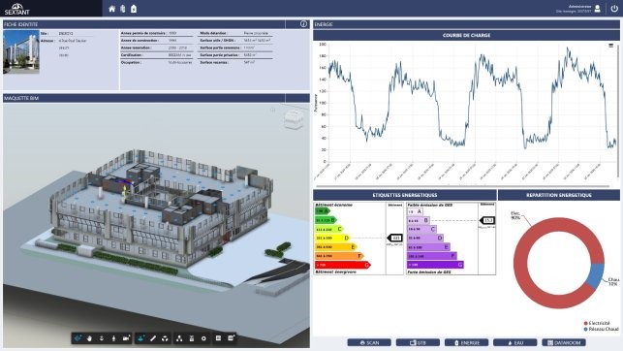Activate the measure ruler tool
This screenshot has height=351, width=623.
(x=153, y=338)
